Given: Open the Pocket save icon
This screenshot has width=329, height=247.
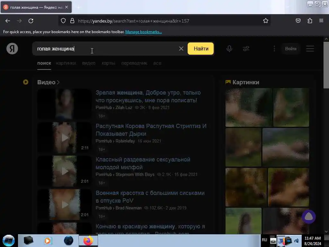Looking at the screenshot, I should [x=298, y=21].
